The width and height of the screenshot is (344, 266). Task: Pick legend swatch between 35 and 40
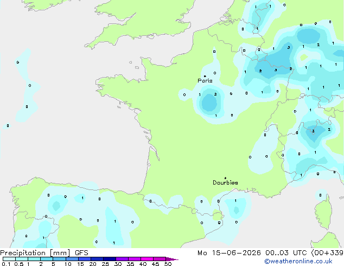click(135, 259)
